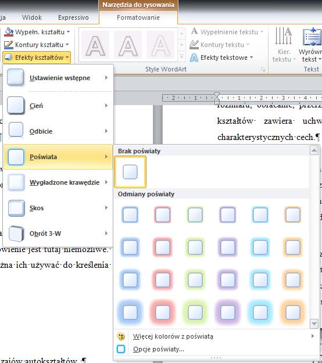Collapse the Efekty kształtów dropdown
Screen dimensions: 322x363
click(37, 57)
